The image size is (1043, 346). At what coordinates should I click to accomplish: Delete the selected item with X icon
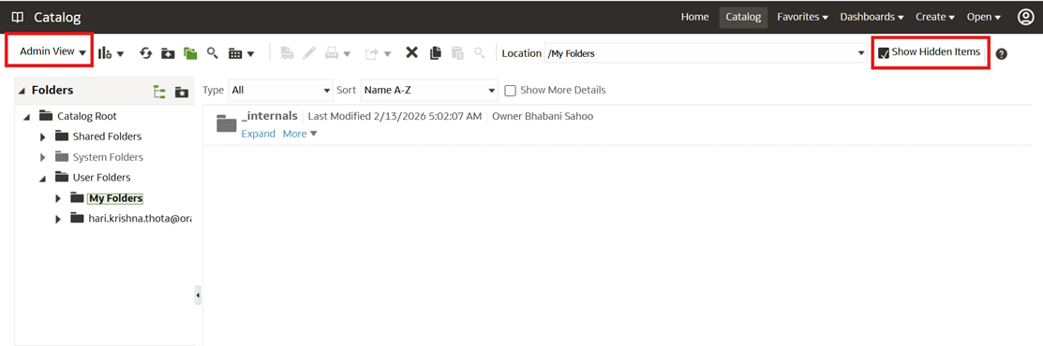(x=411, y=52)
